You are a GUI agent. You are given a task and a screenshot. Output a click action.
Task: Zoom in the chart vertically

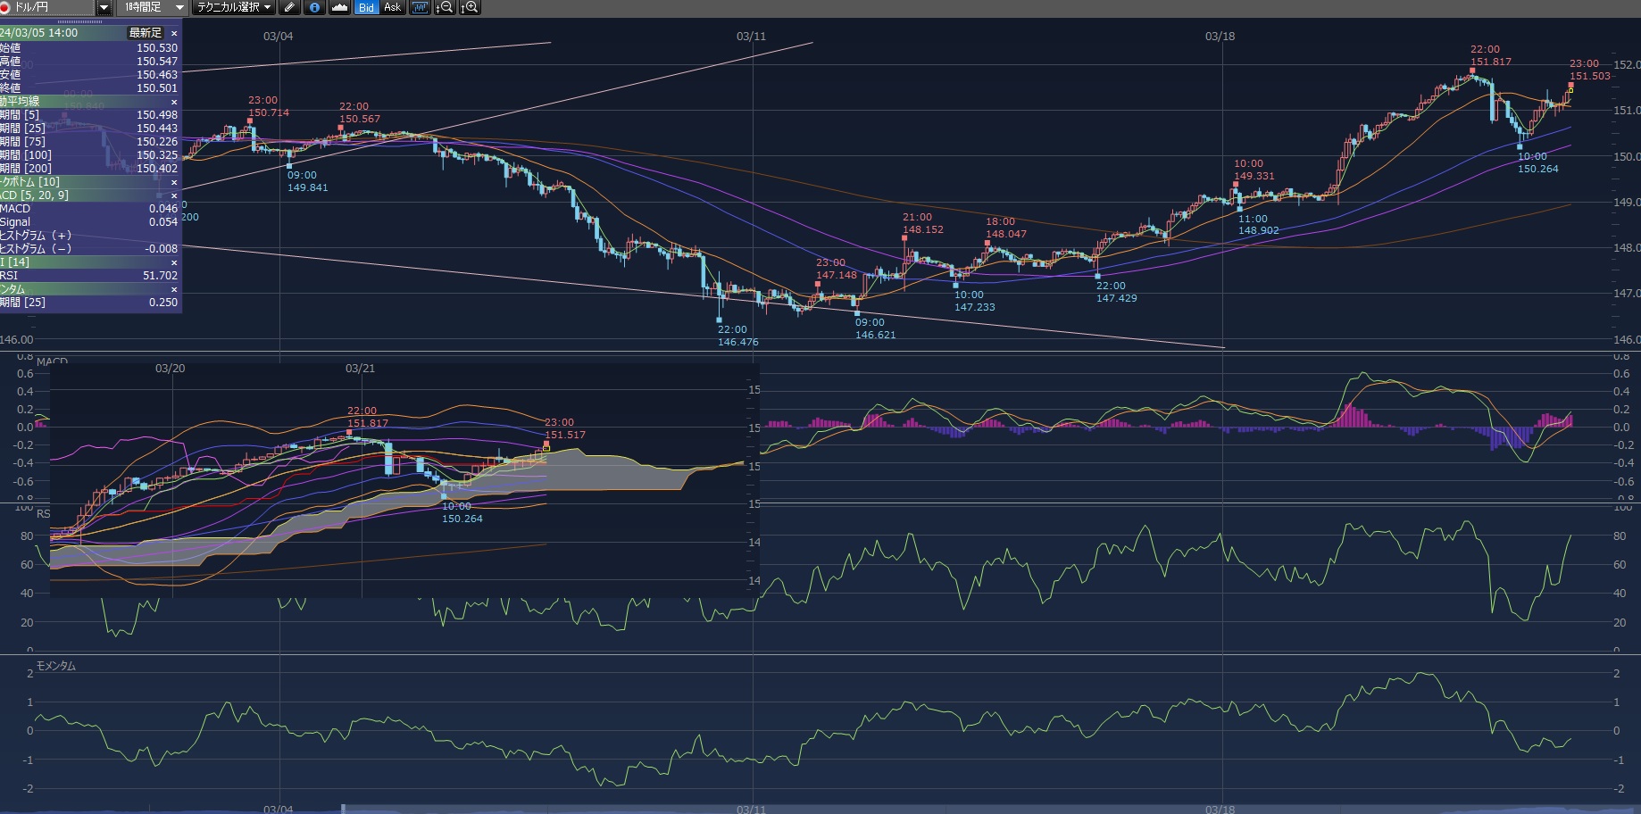pyautogui.click(x=470, y=7)
